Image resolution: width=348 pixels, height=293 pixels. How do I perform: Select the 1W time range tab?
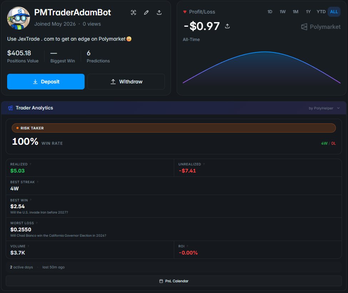pyautogui.click(x=283, y=12)
